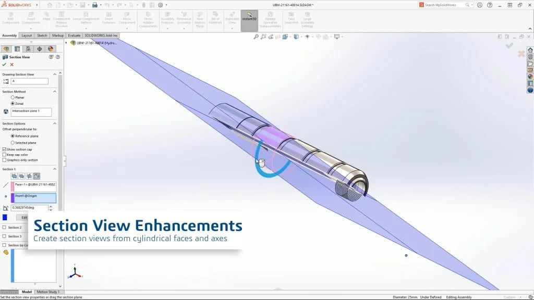534x300 pixels.
Task: Collapse the Section Options group
Action: [56, 123]
